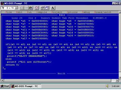Click the 'Watch' window title label
This screenshot has width=121, height=90.
coord(61,73)
